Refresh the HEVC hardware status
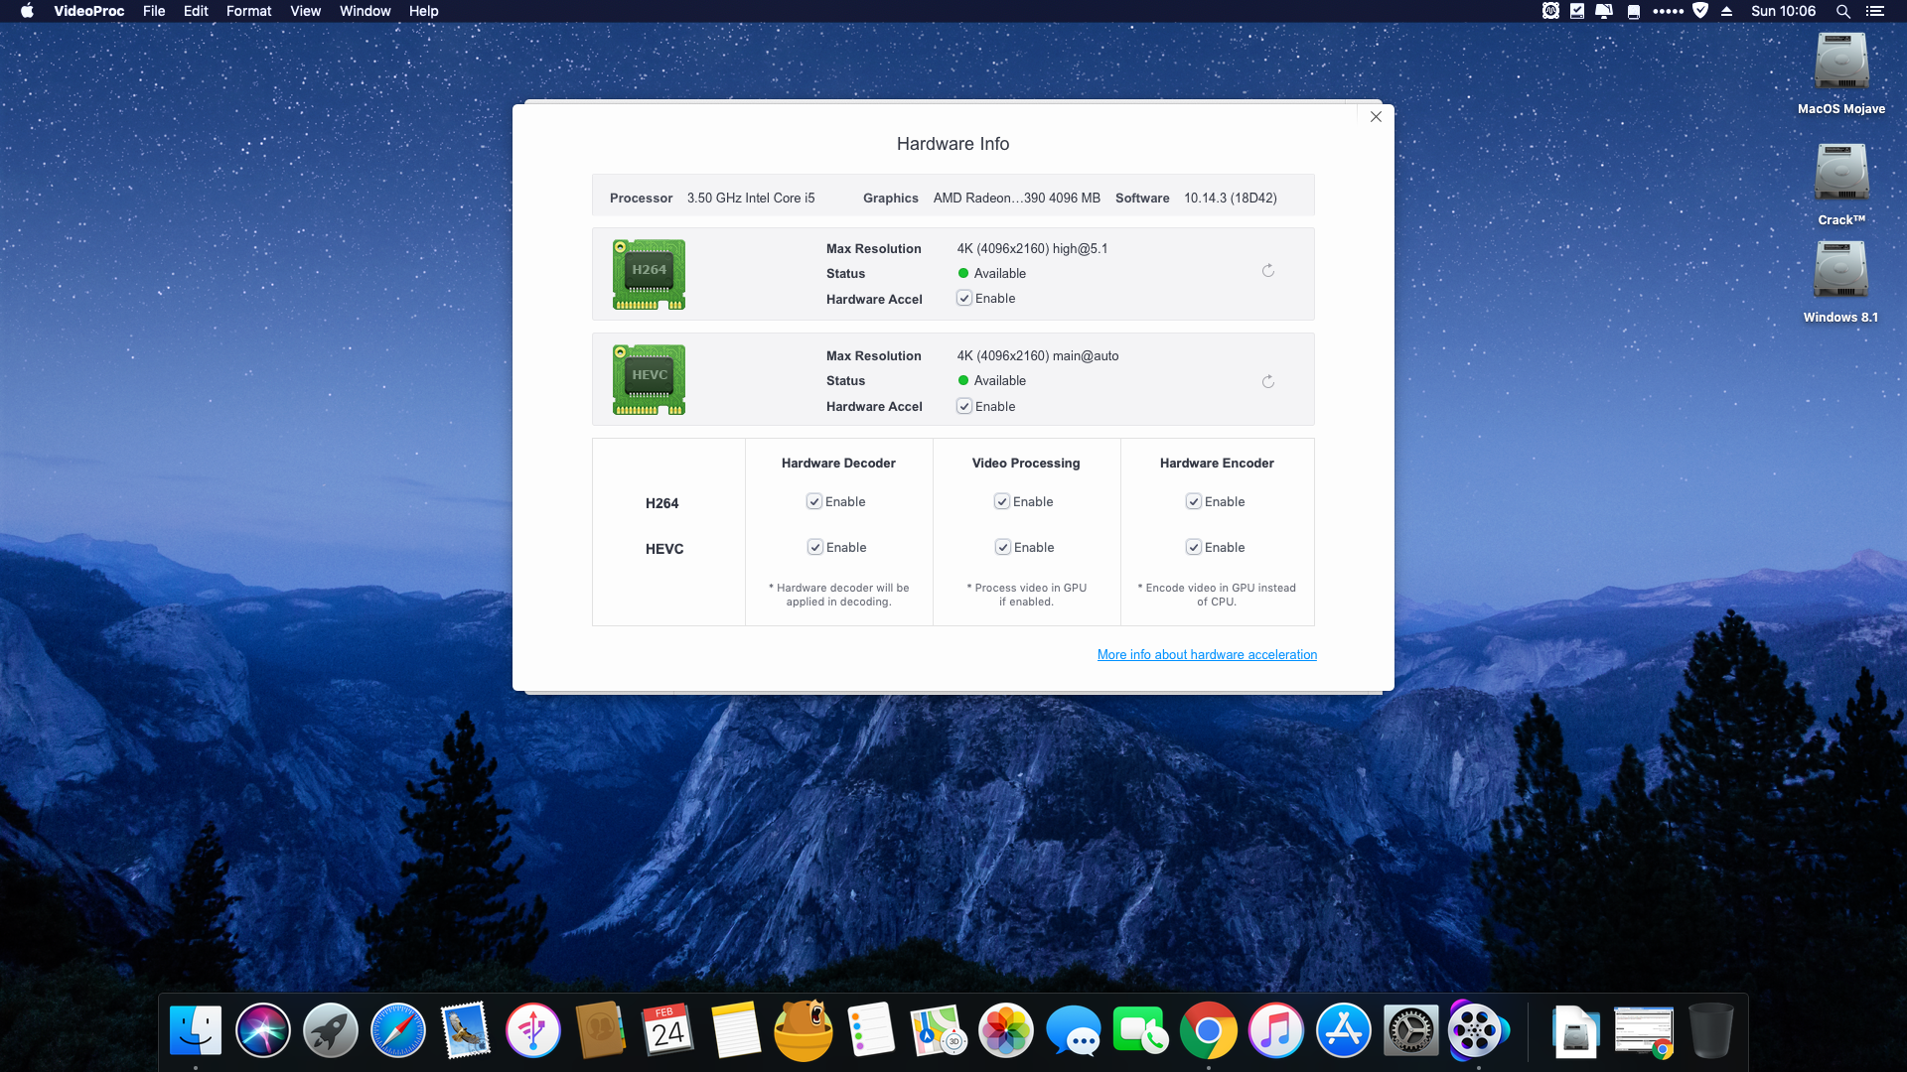Screen dimensions: 1907x1072 (x=1268, y=382)
